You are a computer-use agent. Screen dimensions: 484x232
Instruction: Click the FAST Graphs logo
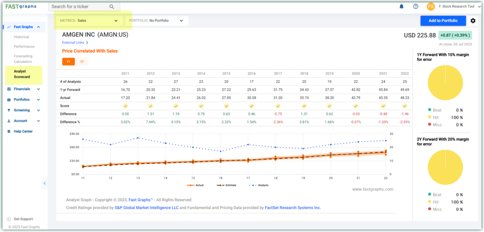click(x=21, y=7)
